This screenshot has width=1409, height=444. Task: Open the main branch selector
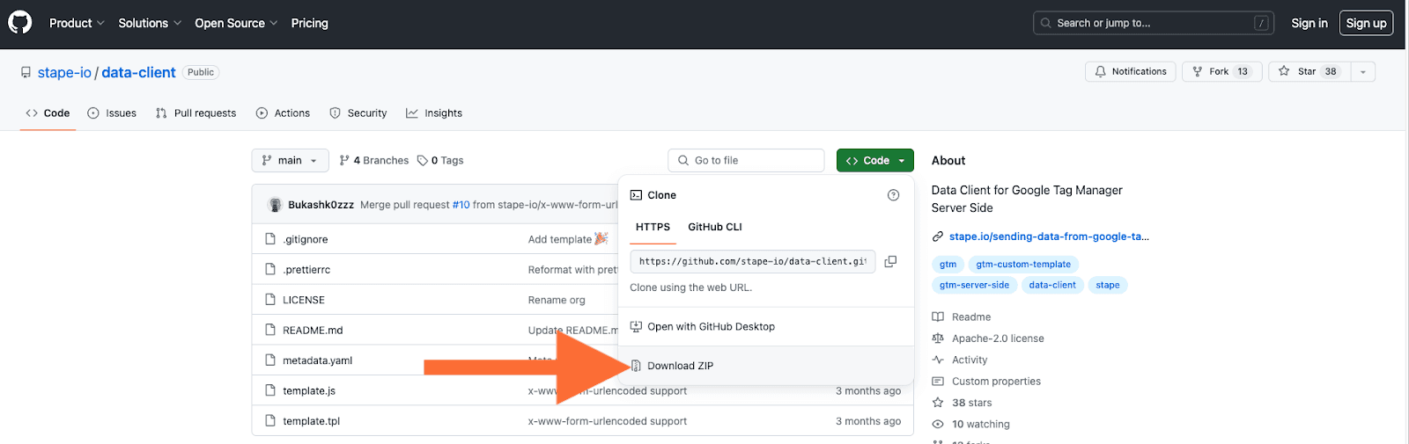click(290, 160)
